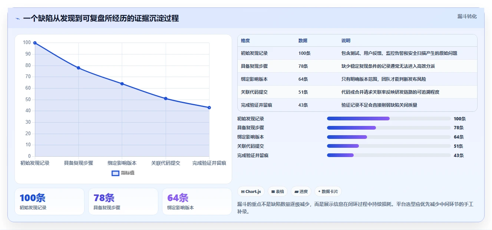The width and height of the screenshot is (492, 230).
Task: Click the 数据 column header
Action: tap(303, 41)
